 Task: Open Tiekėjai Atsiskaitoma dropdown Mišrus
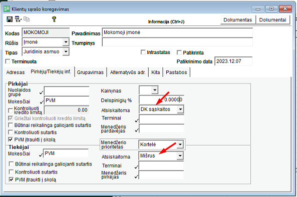(180, 156)
